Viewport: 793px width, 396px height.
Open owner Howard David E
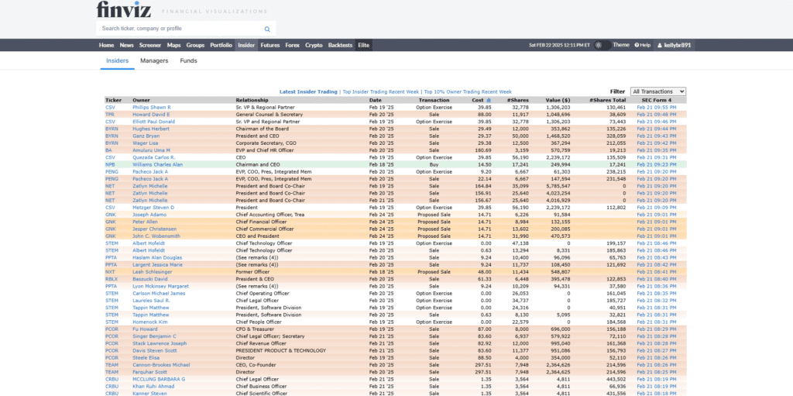click(x=151, y=115)
